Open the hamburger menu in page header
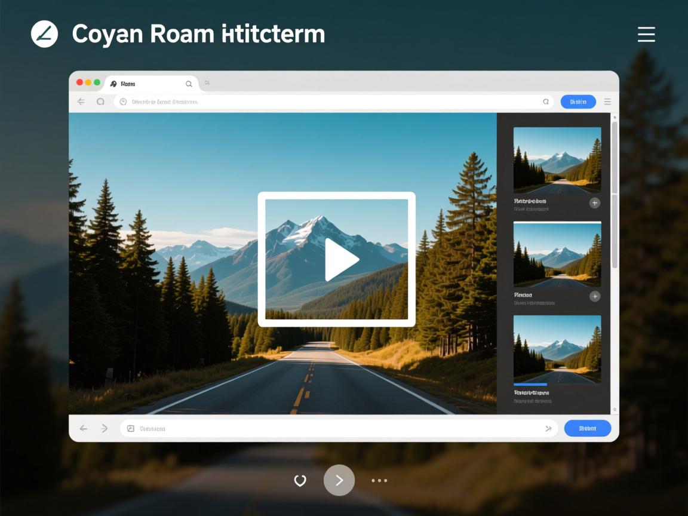 pyautogui.click(x=646, y=35)
